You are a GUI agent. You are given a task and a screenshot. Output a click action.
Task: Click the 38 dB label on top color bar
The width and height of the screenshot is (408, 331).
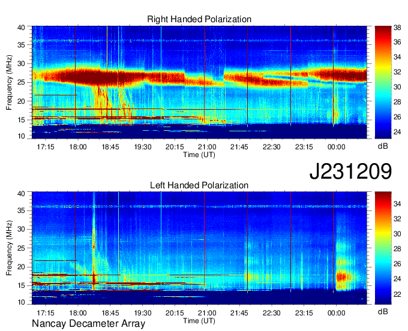(x=397, y=28)
